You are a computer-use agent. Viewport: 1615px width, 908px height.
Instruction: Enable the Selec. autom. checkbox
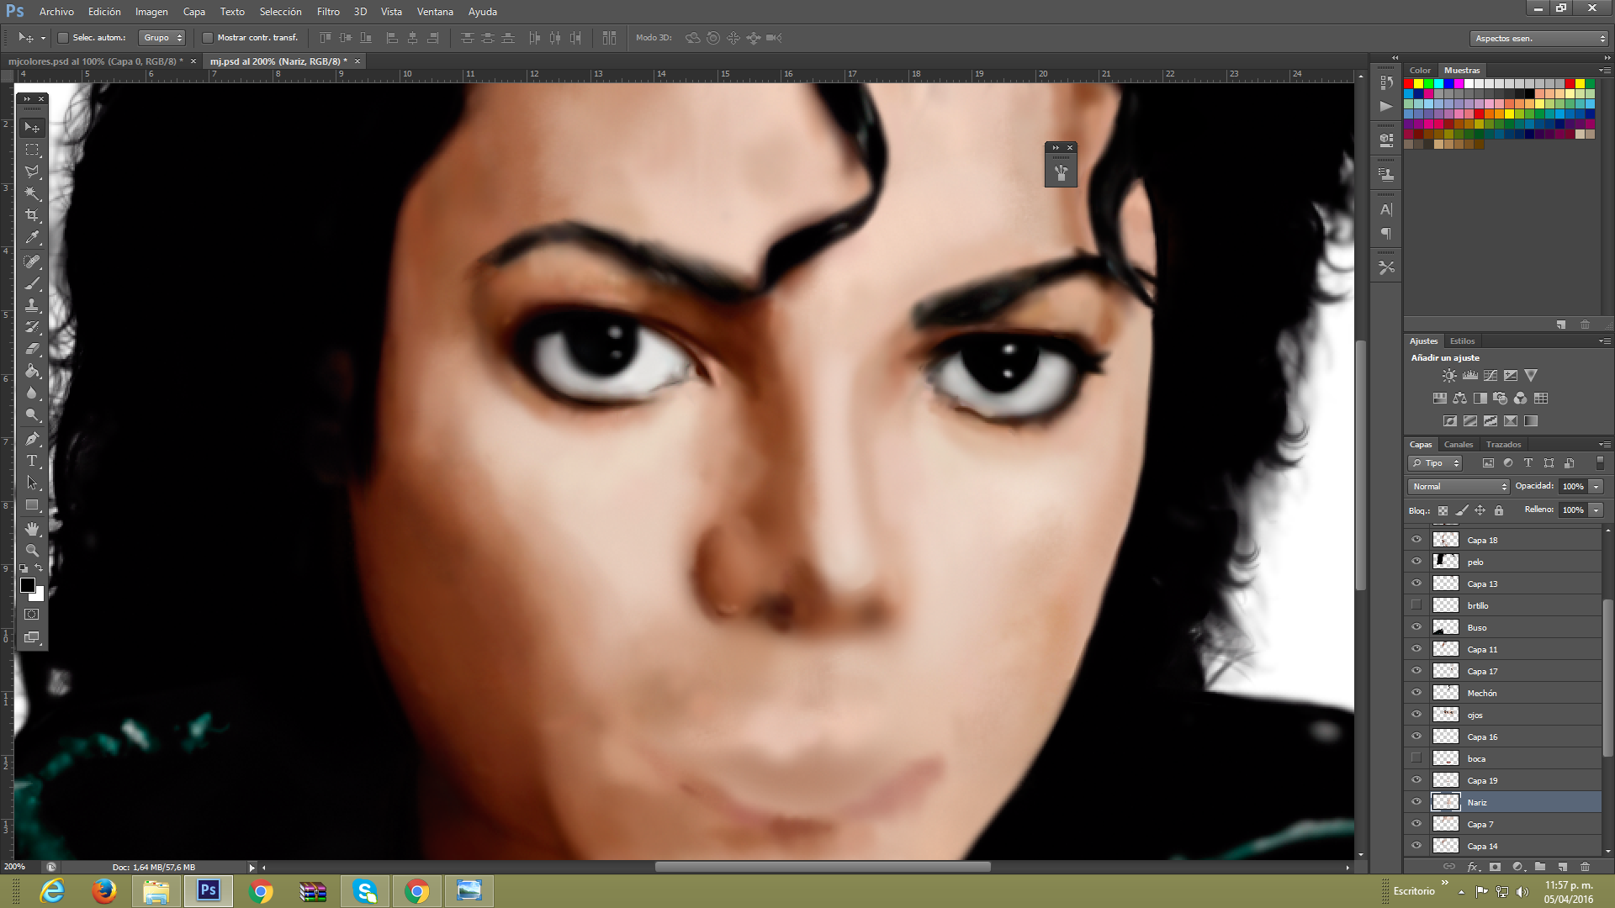(x=63, y=38)
